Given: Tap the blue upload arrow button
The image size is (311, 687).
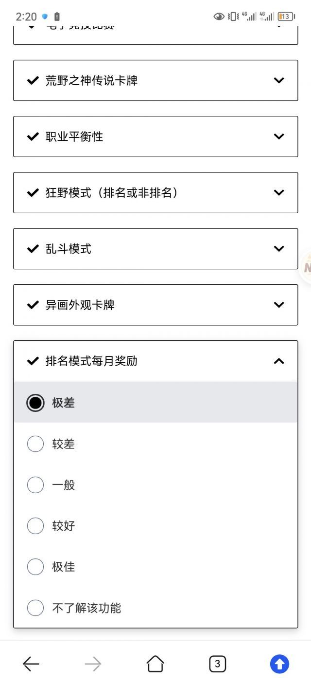Looking at the screenshot, I should (x=279, y=664).
